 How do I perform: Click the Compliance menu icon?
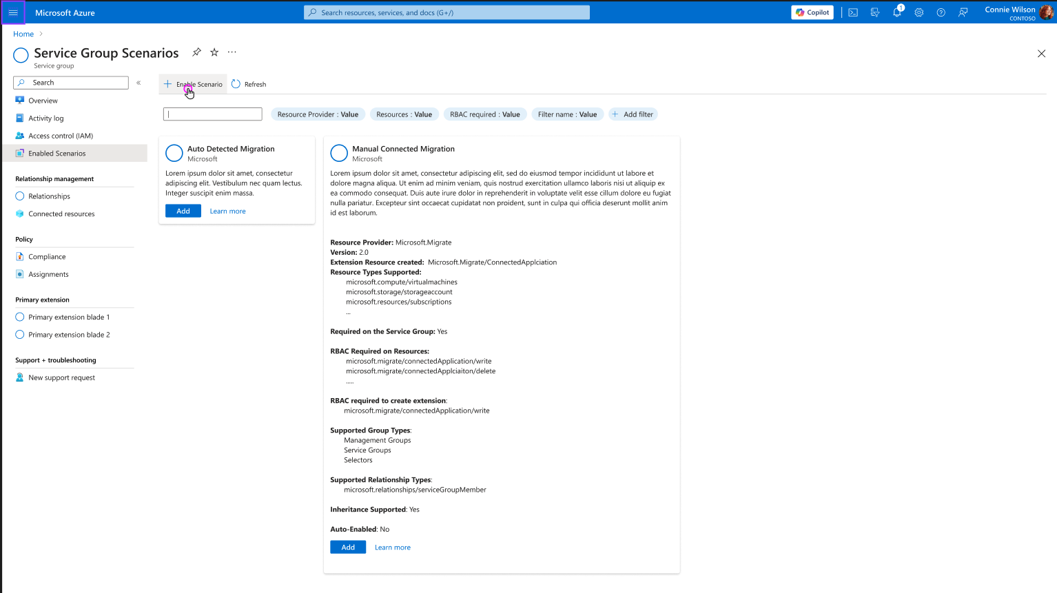(20, 256)
